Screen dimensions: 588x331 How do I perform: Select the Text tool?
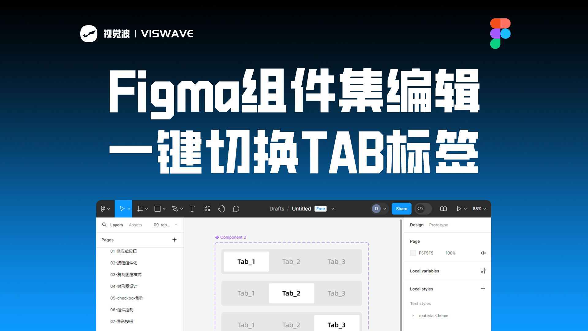(x=192, y=209)
